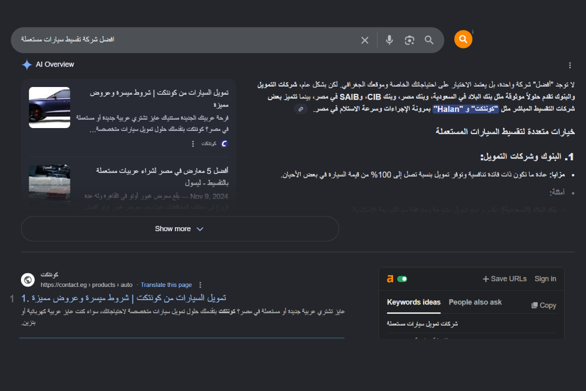The image size is (586, 391).
Task: Click the orange magnifier extension button
Action: (463, 40)
